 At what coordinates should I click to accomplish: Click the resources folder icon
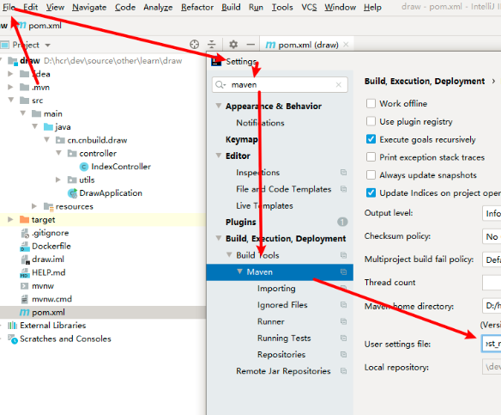[48, 207]
